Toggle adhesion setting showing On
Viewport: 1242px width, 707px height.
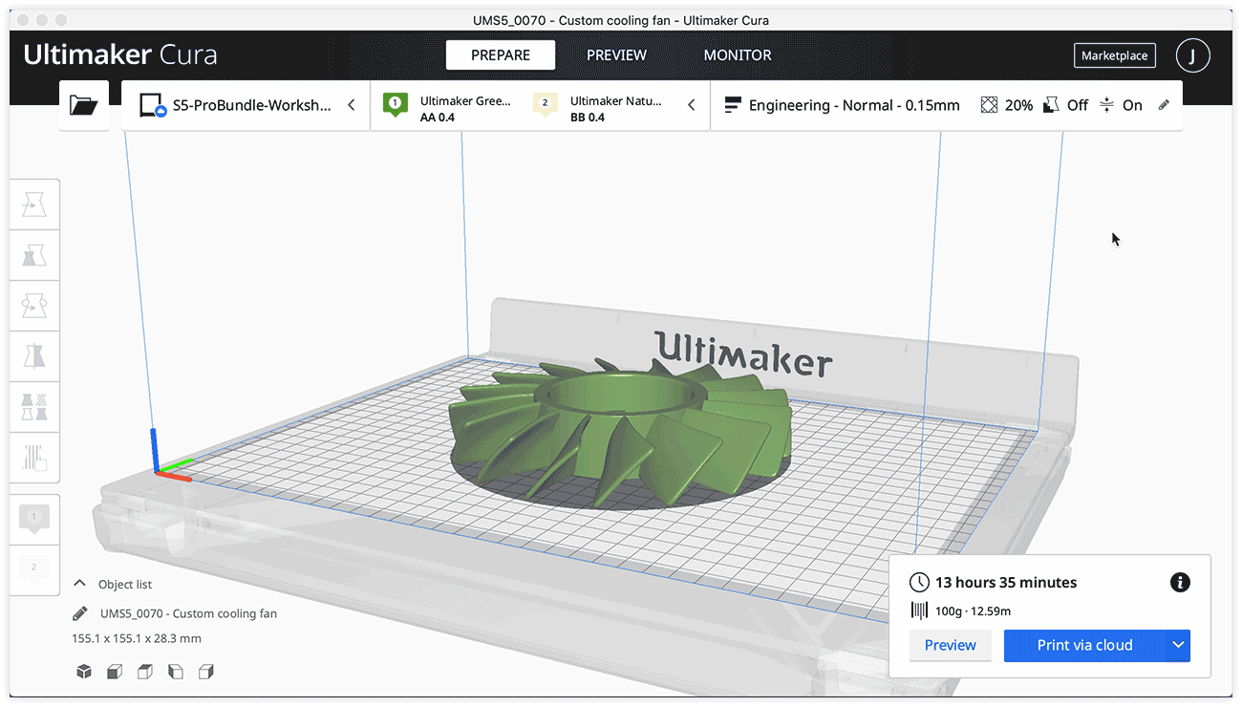point(1120,105)
